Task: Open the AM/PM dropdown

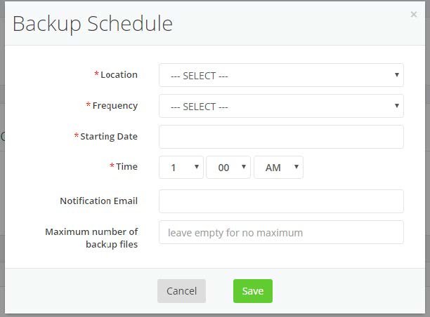Action: point(278,168)
